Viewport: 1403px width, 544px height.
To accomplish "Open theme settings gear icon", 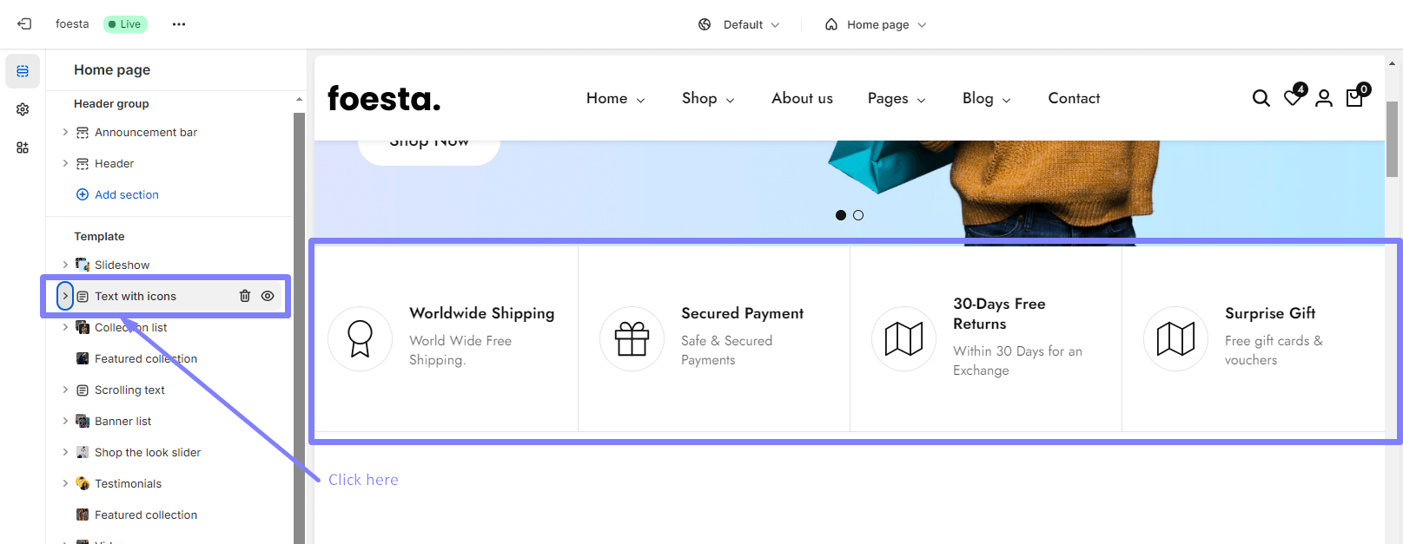I will click(x=23, y=109).
